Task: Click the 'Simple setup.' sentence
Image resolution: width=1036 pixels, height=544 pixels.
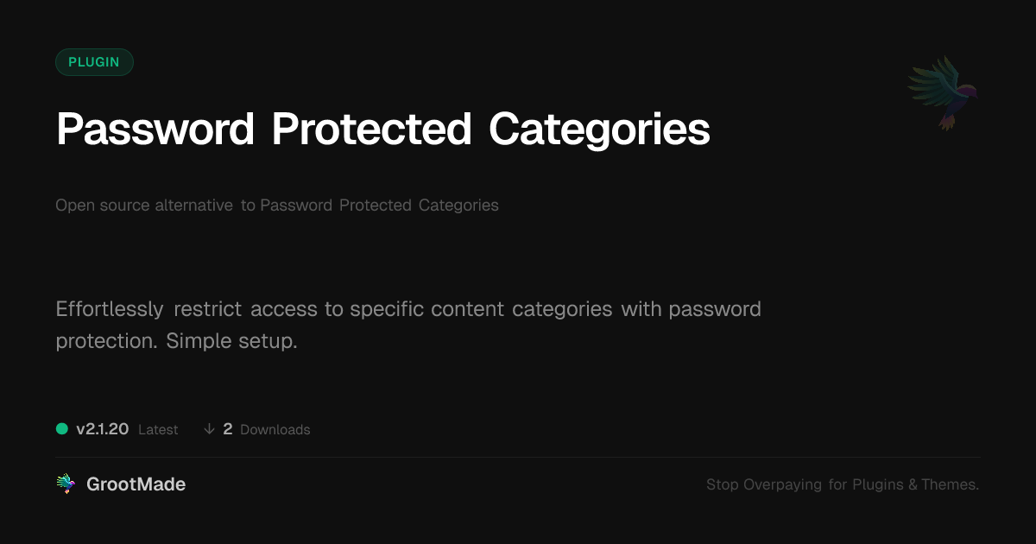Action: pyautogui.click(x=231, y=341)
